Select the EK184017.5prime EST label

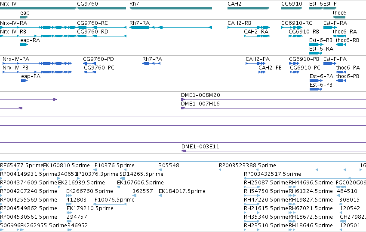[182, 191]
